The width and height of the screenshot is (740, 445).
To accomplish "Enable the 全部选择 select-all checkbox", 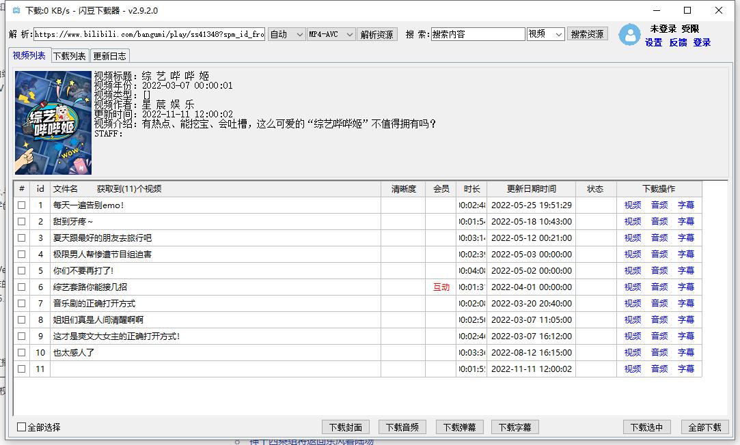I will pyautogui.click(x=21, y=425).
